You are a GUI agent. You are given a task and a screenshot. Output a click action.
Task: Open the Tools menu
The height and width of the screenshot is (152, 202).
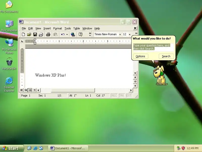pyautogui.click(x=68, y=28)
